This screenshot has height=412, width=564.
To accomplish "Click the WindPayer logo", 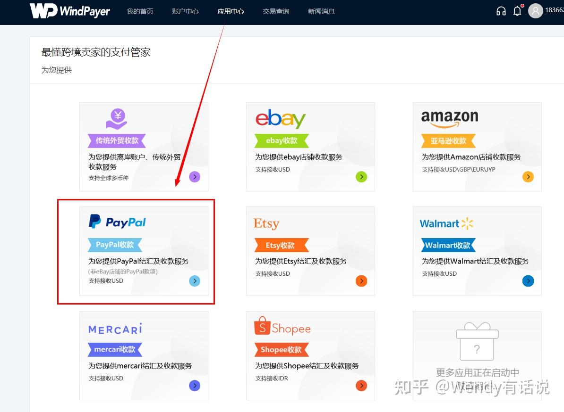I will [x=70, y=11].
